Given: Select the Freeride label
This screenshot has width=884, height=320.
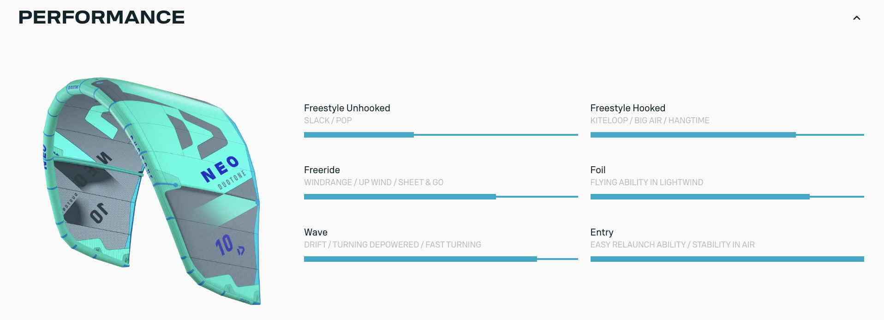Looking at the screenshot, I should [322, 170].
